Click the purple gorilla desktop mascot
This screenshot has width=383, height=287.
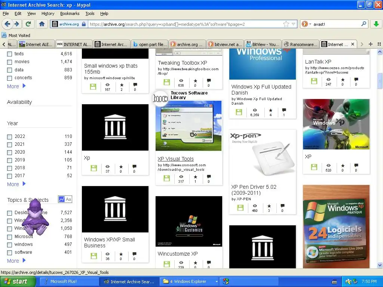[36, 217]
